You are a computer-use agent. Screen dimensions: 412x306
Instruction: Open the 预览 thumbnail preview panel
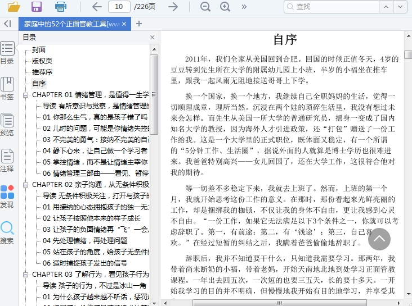click(7, 125)
